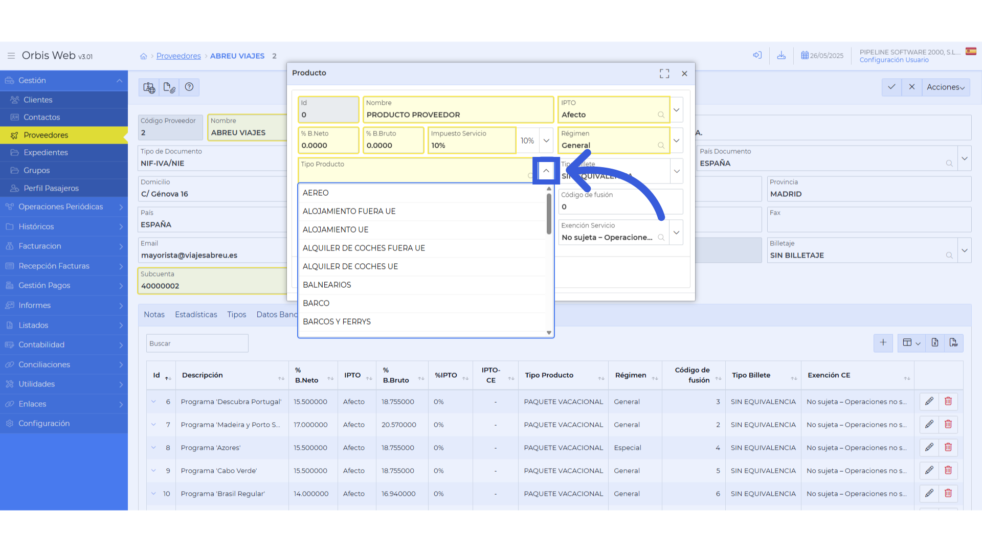Open the help question mark icon
The height and width of the screenshot is (552, 982).
pos(189,87)
